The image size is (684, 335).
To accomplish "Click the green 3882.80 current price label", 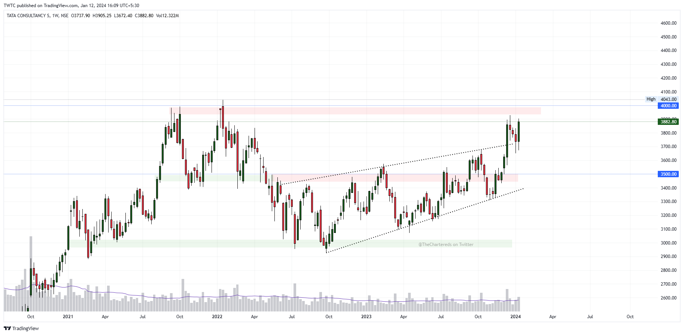I will pos(668,122).
